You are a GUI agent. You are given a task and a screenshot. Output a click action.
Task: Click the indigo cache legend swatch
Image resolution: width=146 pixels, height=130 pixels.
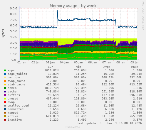click(x=5, y=92)
